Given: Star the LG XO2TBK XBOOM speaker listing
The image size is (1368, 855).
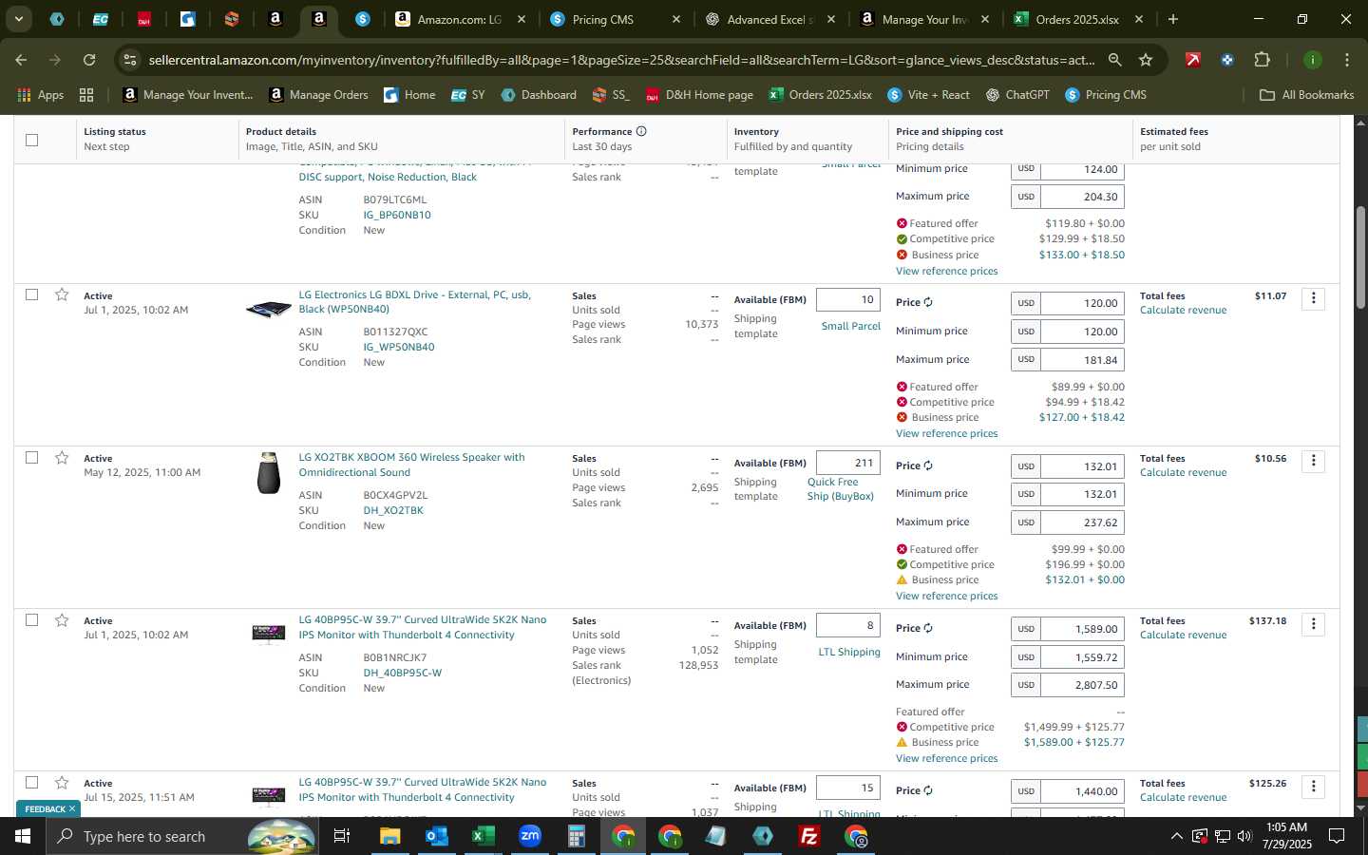Looking at the screenshot, I should tap(62, 458).
